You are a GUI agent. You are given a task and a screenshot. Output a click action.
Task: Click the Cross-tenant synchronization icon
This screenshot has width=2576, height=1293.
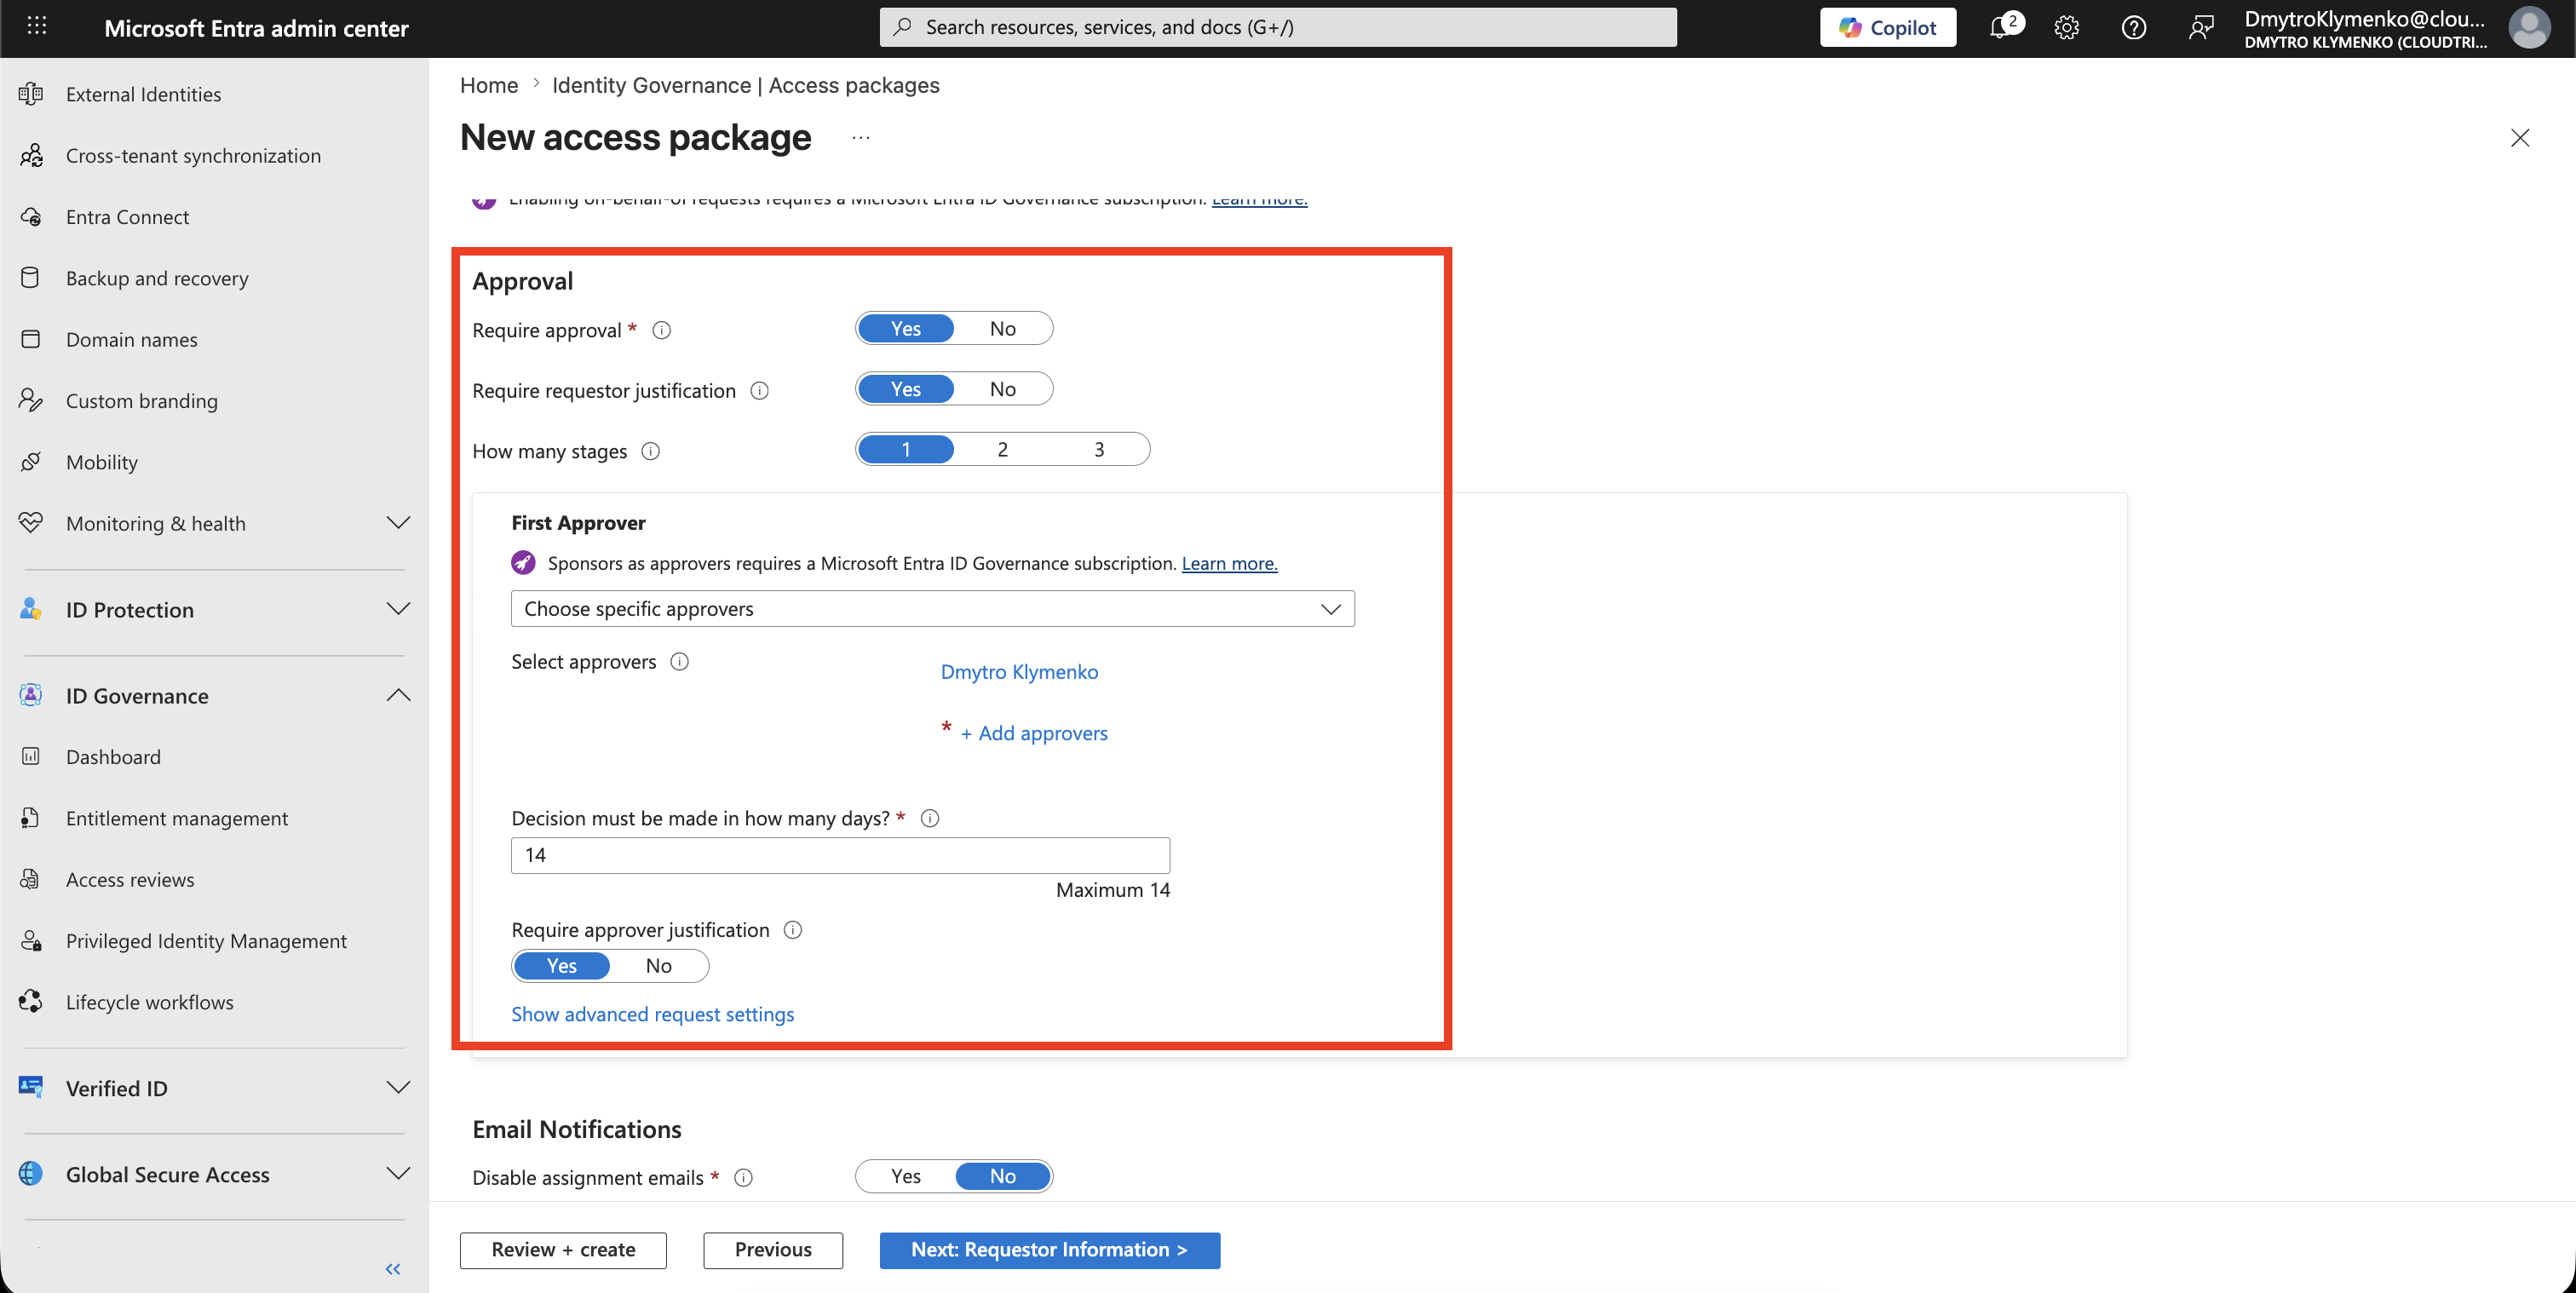tap(31, 155)
